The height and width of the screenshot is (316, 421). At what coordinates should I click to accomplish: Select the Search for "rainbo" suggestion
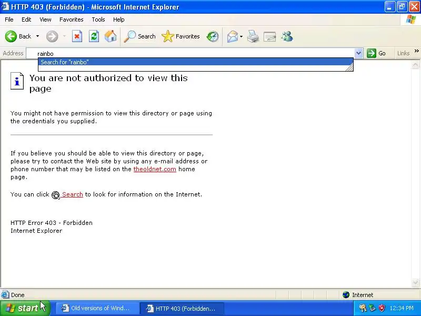[195, 62]
